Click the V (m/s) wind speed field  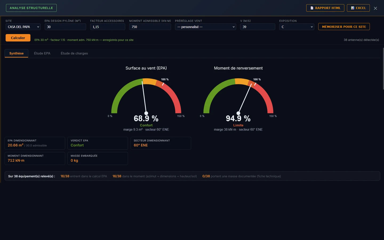tap(258, 27)
